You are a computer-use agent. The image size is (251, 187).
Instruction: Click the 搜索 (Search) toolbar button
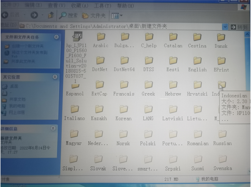pyautogui.click(x=68, y=15)
